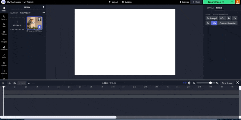Undo the last action in timeline toolbar

coord(29,83)
